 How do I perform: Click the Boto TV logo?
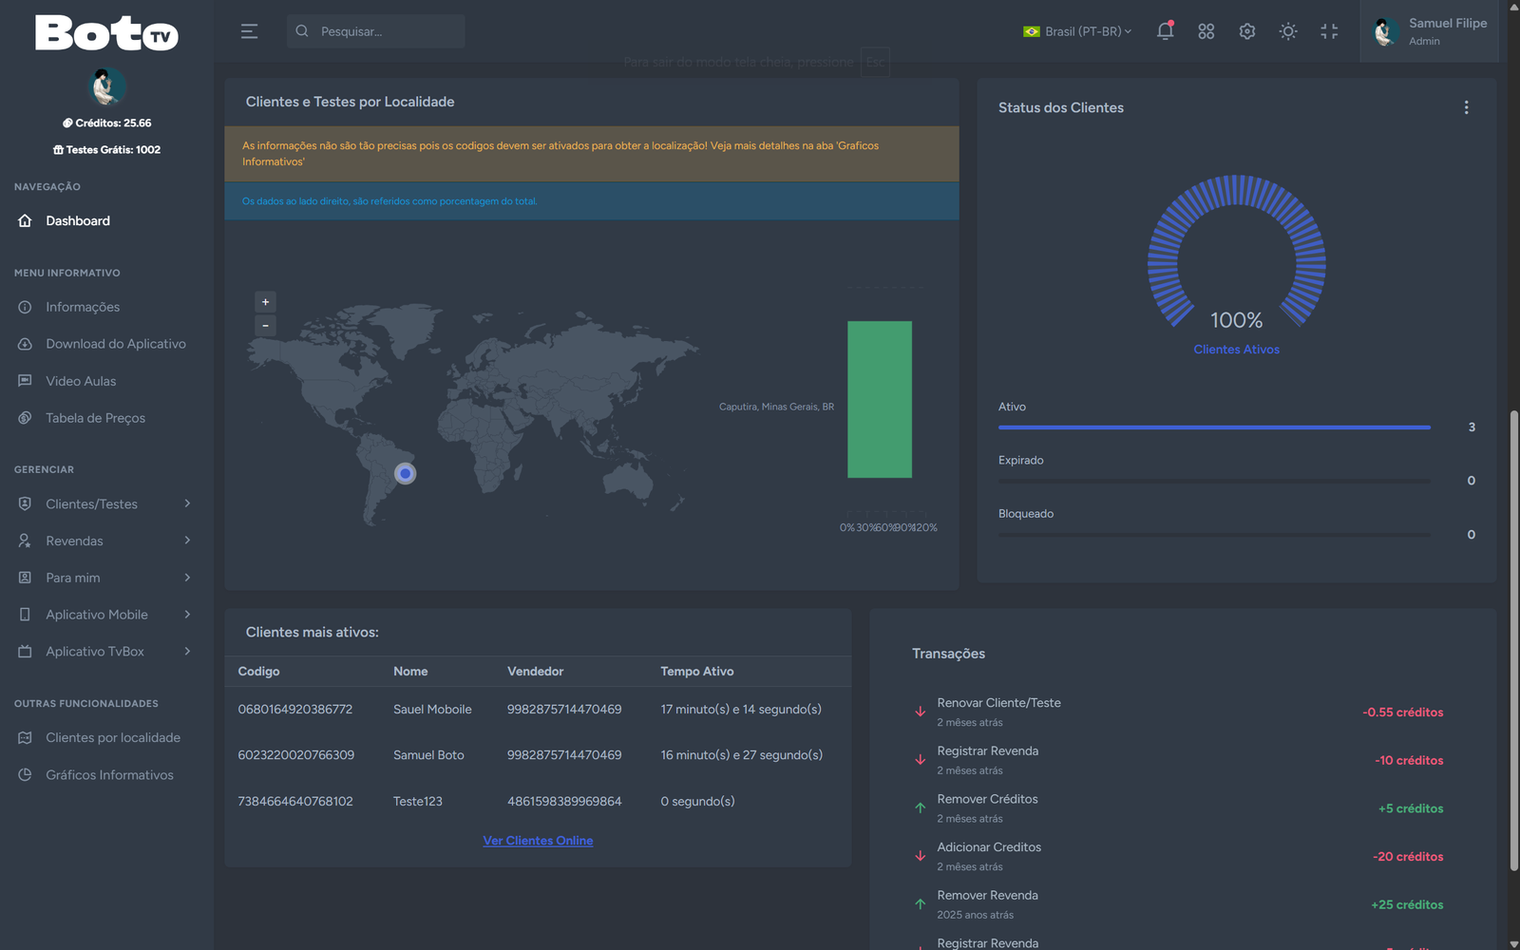(x=106, y=33)
